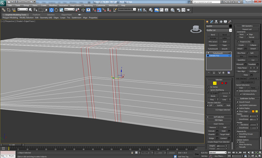Select Polygon sub-object level icon
262x158 pixels.
pos(222,83)
